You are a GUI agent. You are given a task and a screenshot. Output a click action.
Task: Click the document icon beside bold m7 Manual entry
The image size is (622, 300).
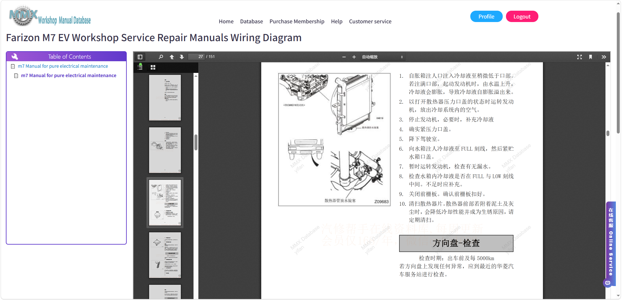(16, 76)
